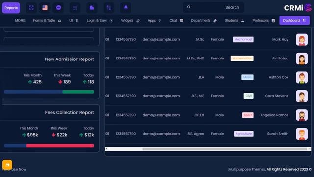Click the Reports button
Screen dimensions: 314x177
pyautogui.click(x=11, y=8)
